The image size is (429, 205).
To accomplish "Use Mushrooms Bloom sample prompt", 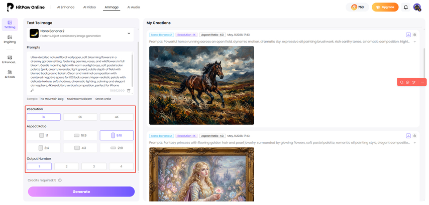I will 79,99.
